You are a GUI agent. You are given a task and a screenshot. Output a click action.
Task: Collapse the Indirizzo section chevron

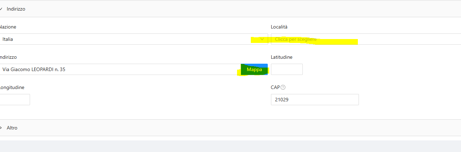click(x=1, y=9)
